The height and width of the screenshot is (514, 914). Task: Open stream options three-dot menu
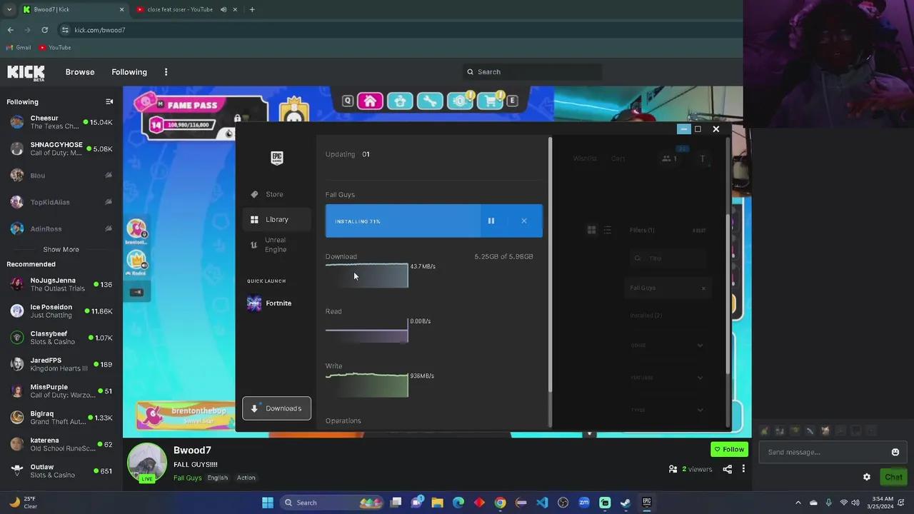(743, 469)
